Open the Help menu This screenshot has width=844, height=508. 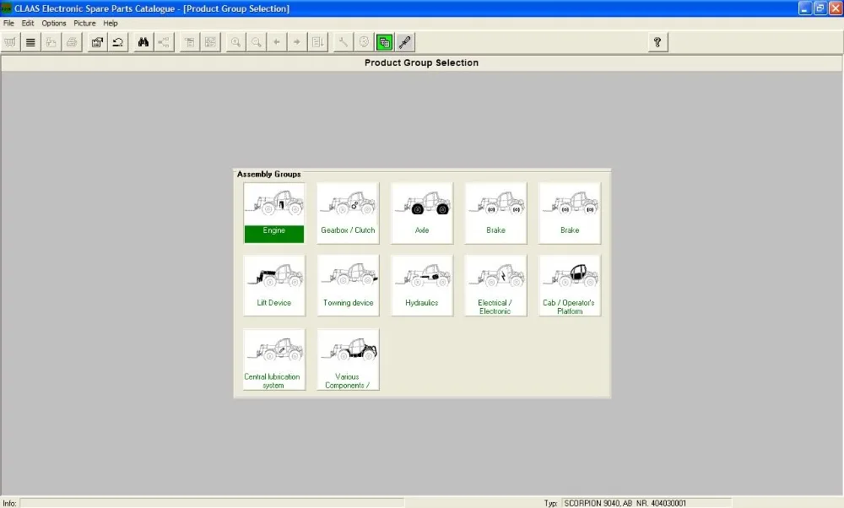point(111,23)
